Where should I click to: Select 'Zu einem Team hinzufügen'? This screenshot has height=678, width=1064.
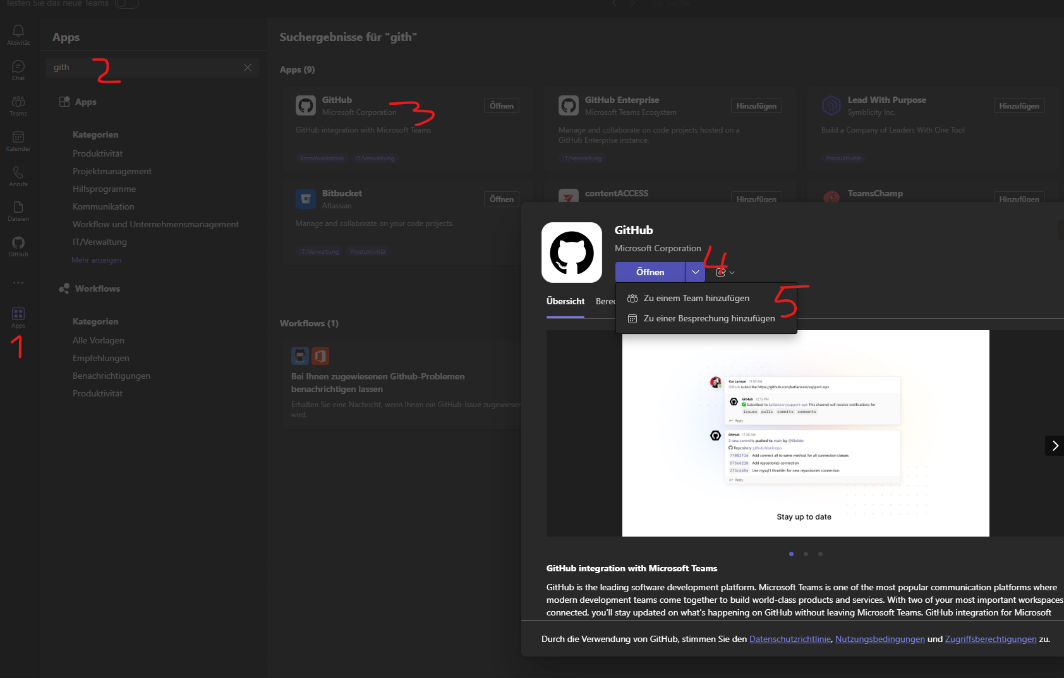point(706,298)
